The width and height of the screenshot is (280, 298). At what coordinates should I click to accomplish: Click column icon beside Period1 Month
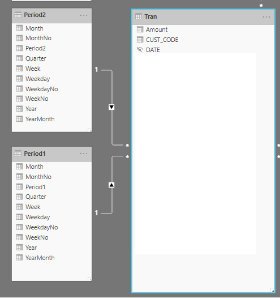pos(19,167)
